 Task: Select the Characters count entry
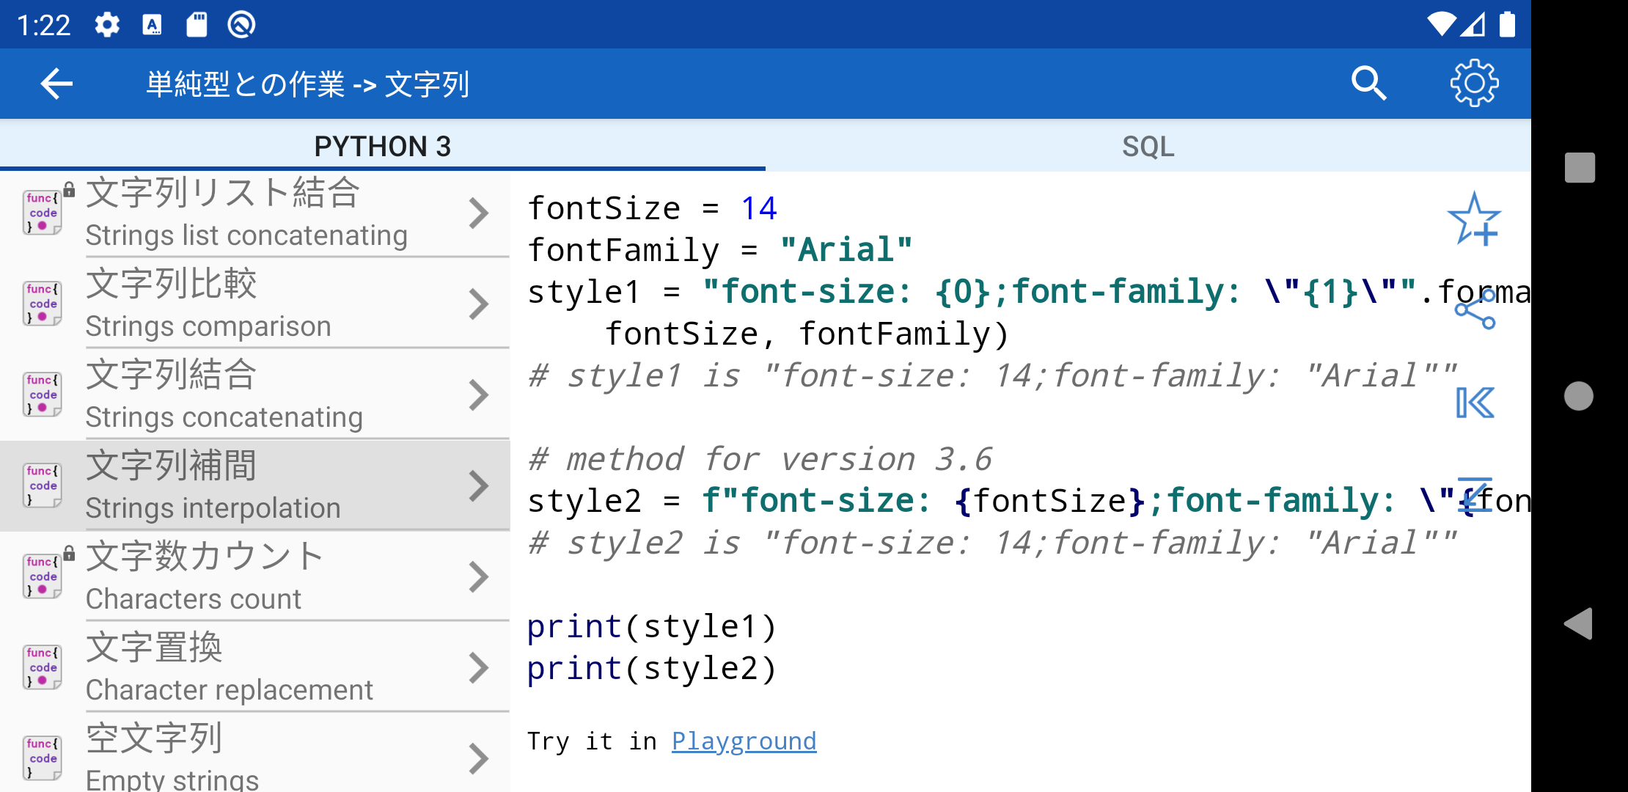pyautogui.click(x=255, y=577)
